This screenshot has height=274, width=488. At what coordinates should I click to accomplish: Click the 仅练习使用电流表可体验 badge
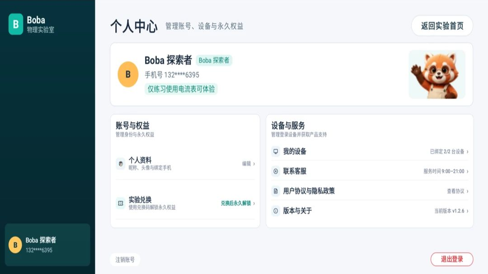click(x=181, y=89)
